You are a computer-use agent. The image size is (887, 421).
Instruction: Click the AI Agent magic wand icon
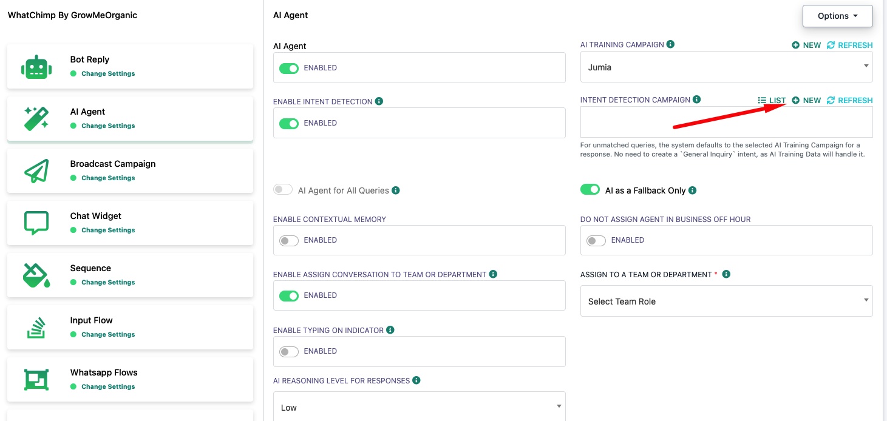36,119
